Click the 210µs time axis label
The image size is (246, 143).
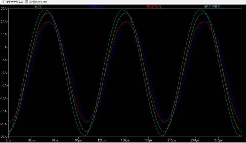point(172,140)
